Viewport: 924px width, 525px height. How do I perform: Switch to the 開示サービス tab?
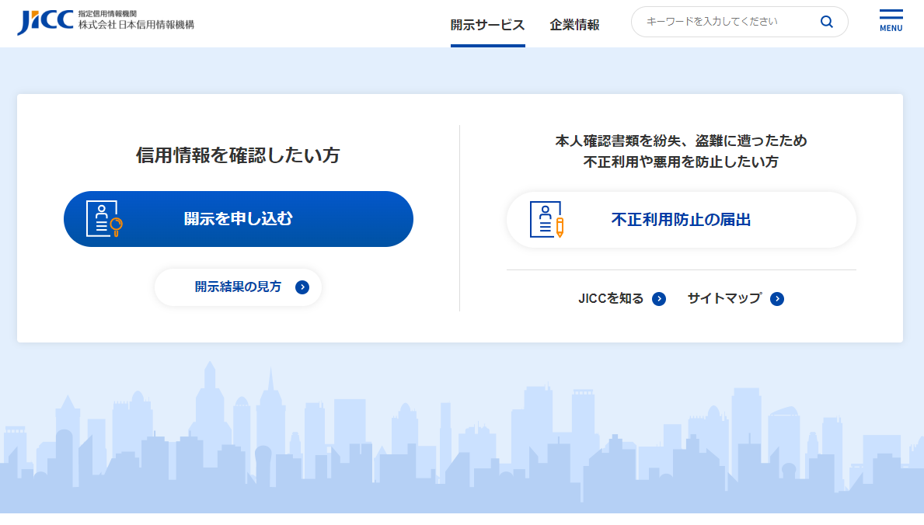pos(487,25)
